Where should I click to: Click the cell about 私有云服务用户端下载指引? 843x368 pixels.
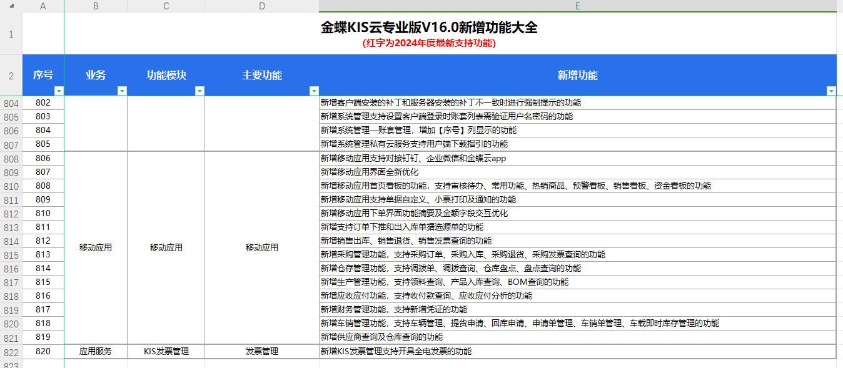click(578, 144)
